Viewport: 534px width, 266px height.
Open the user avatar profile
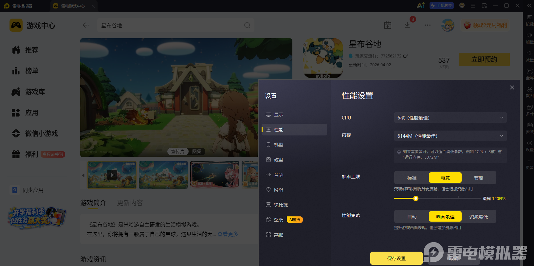click(448, 25)
